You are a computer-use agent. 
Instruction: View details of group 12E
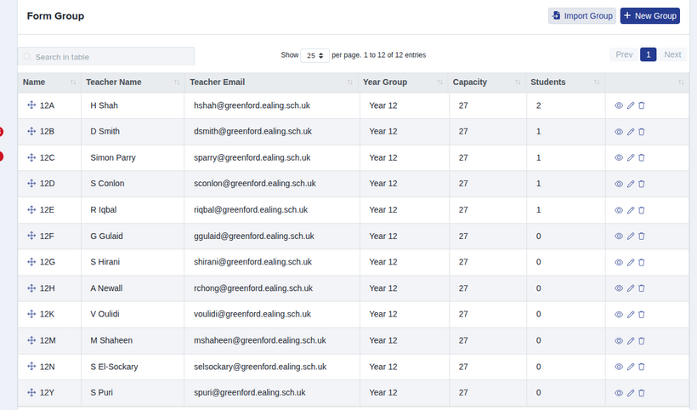tap(619, 210)
